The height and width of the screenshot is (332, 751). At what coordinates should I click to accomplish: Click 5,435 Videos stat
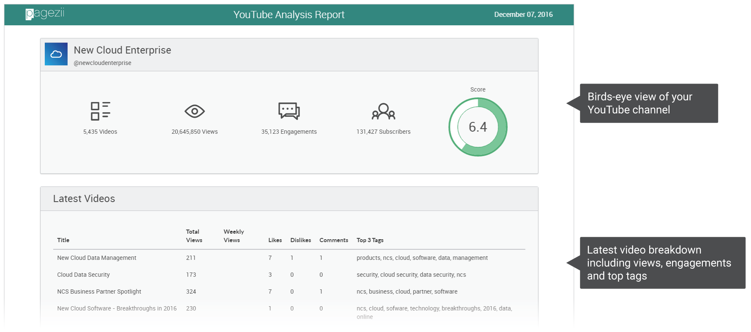(100, 132)
